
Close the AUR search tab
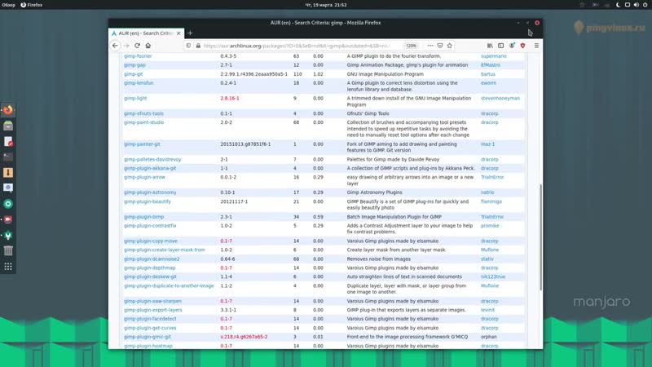point(178,33)
